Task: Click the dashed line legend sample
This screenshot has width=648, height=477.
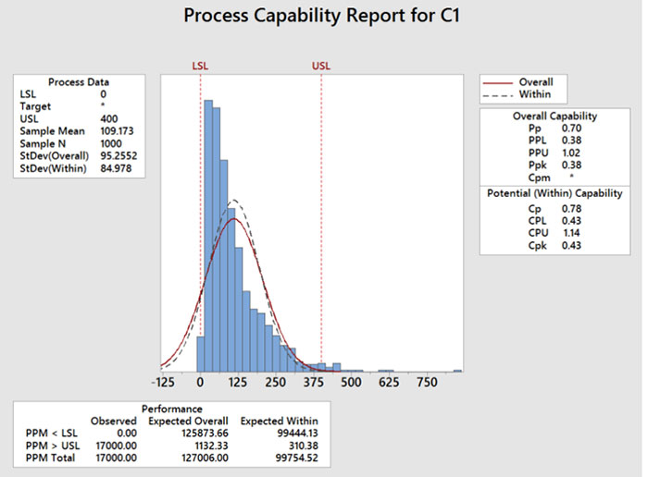Action: (498, 95)
